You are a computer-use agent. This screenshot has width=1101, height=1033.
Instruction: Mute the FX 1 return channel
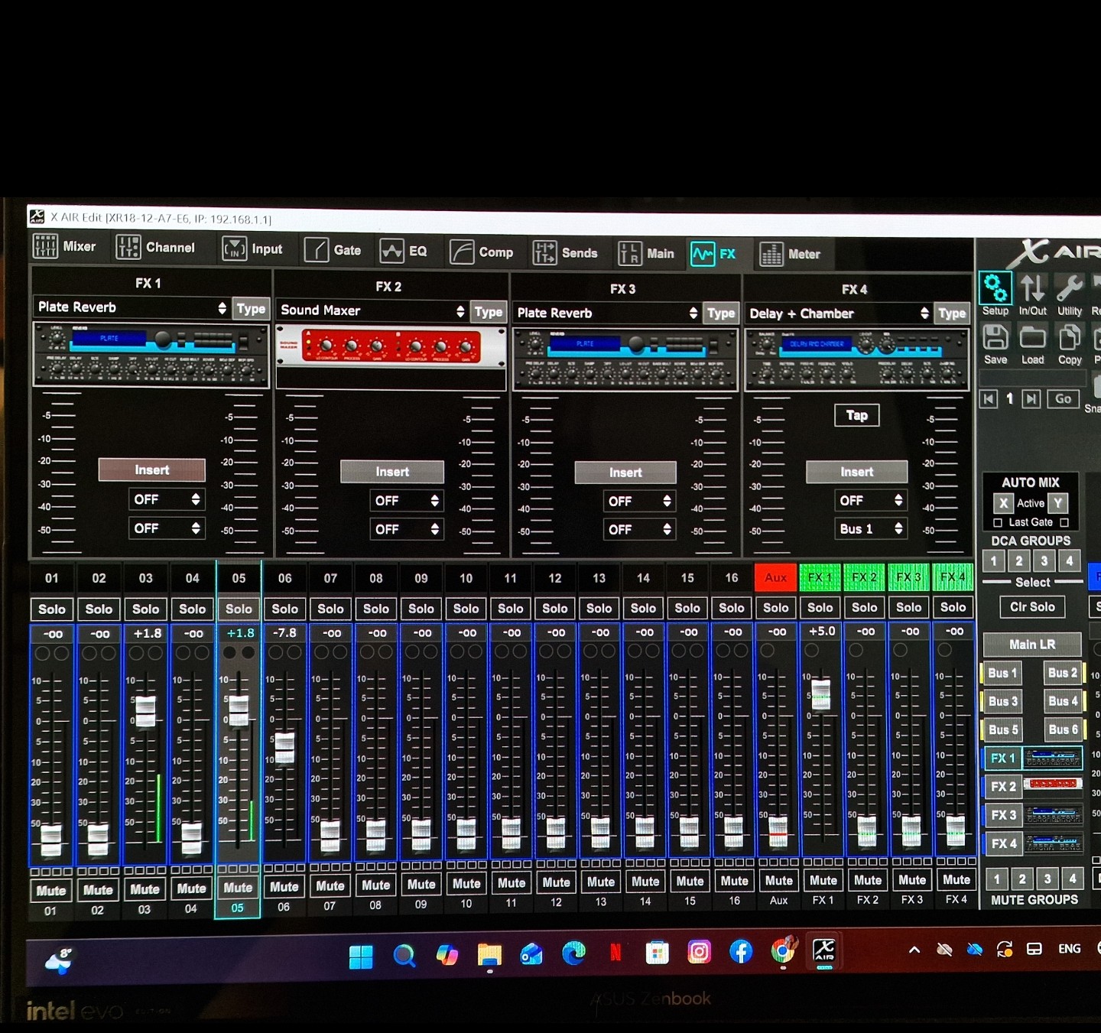[x=823, y=880]
